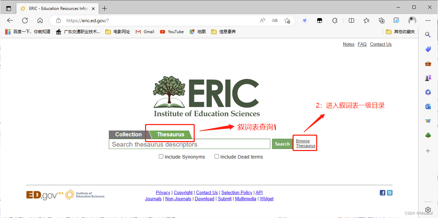Viewport: 438px width, 218px height.
Task: Open Widget footer link
Action: 267,199
